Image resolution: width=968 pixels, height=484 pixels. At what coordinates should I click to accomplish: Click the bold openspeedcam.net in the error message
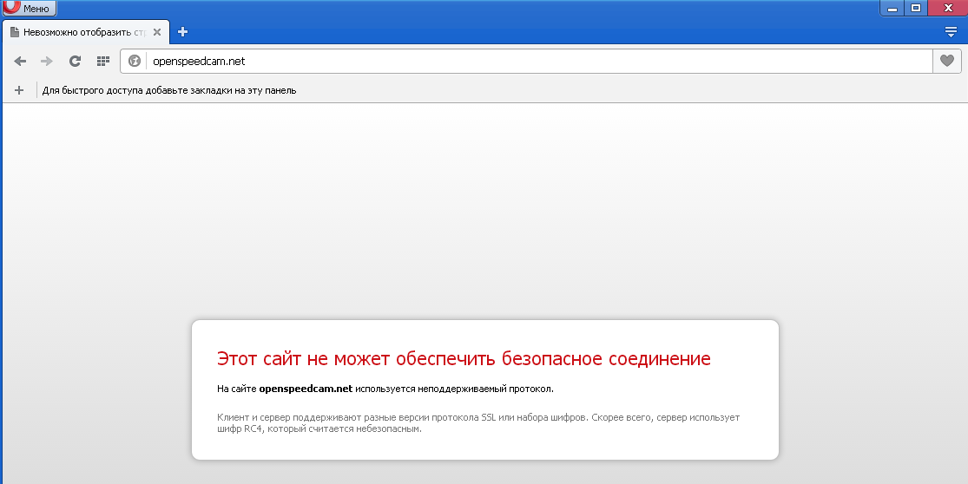point(306,389)
